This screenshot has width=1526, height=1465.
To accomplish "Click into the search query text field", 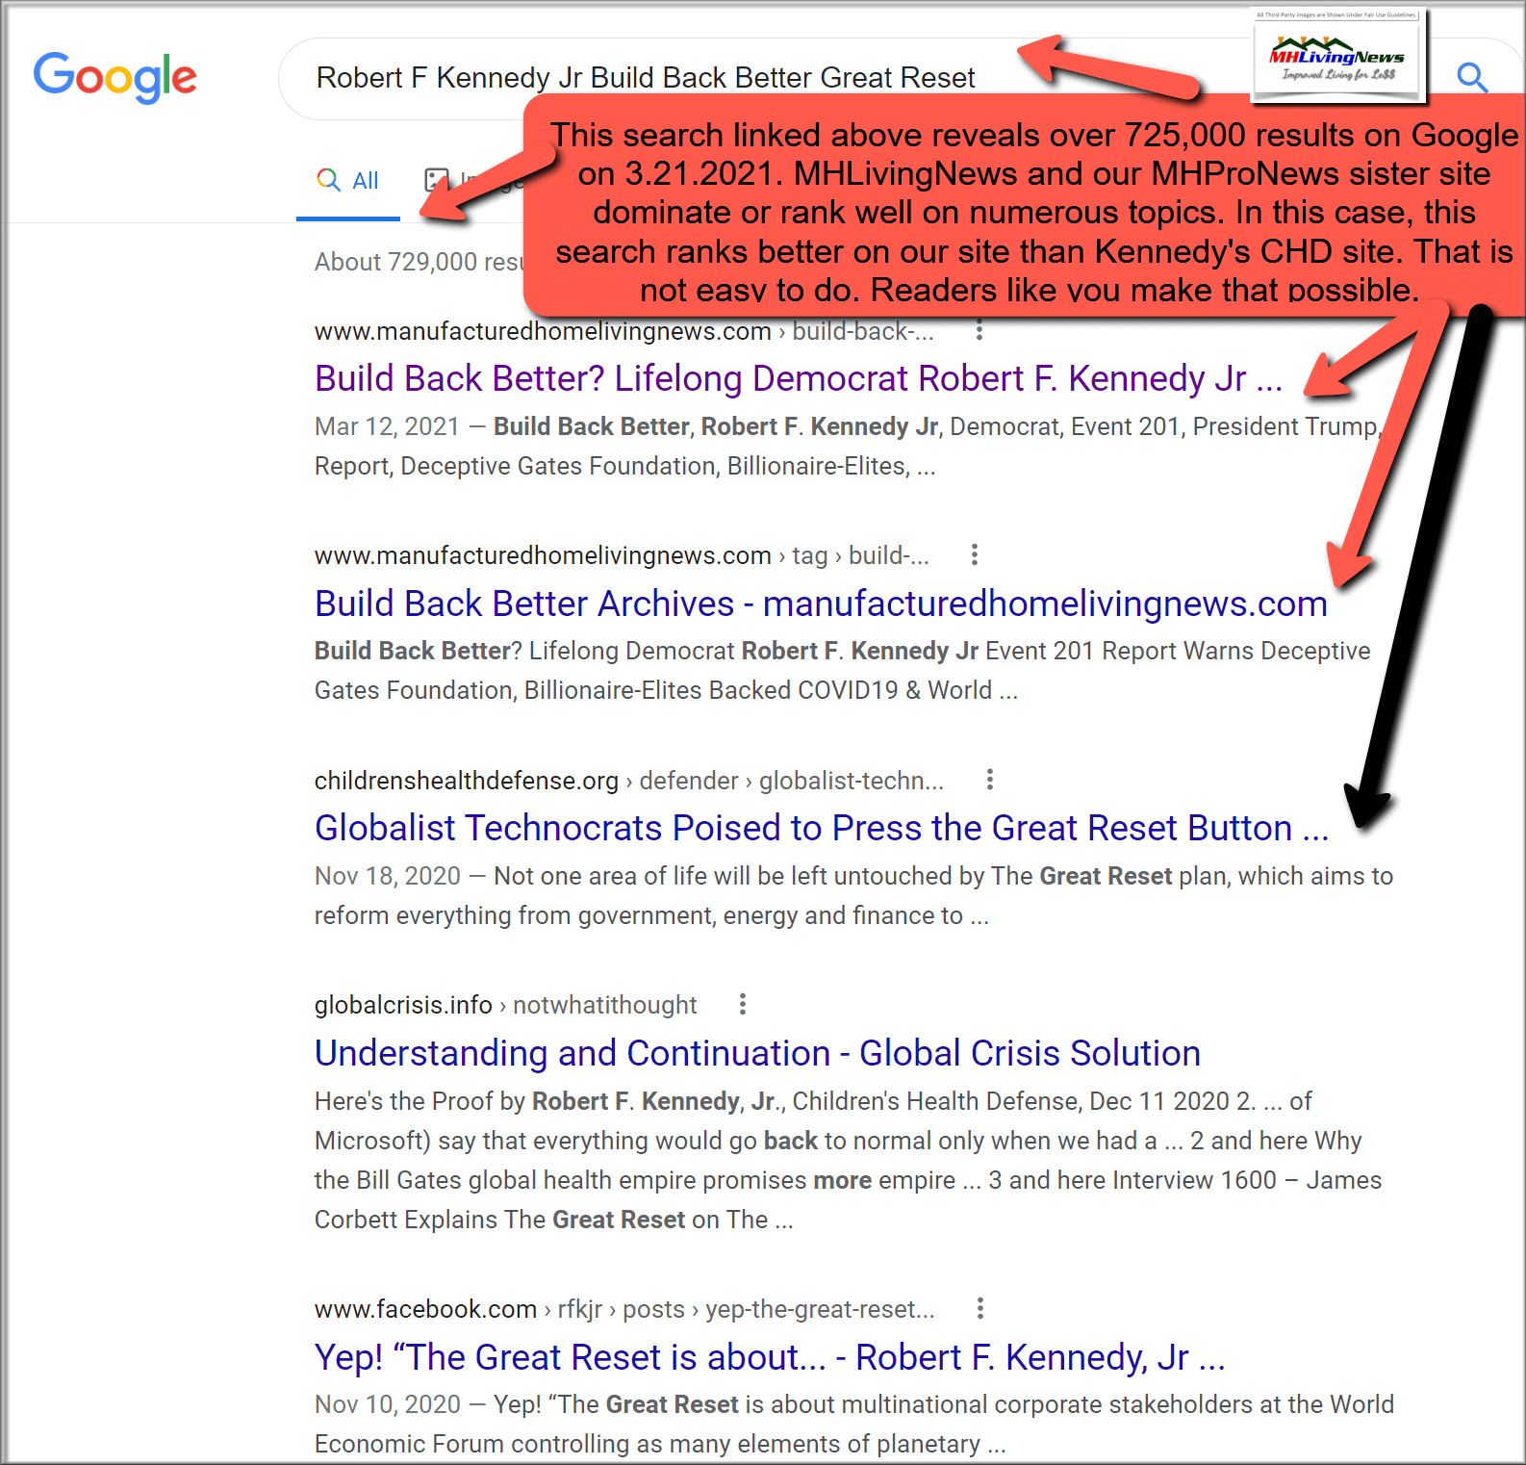I will click(645, 78).
